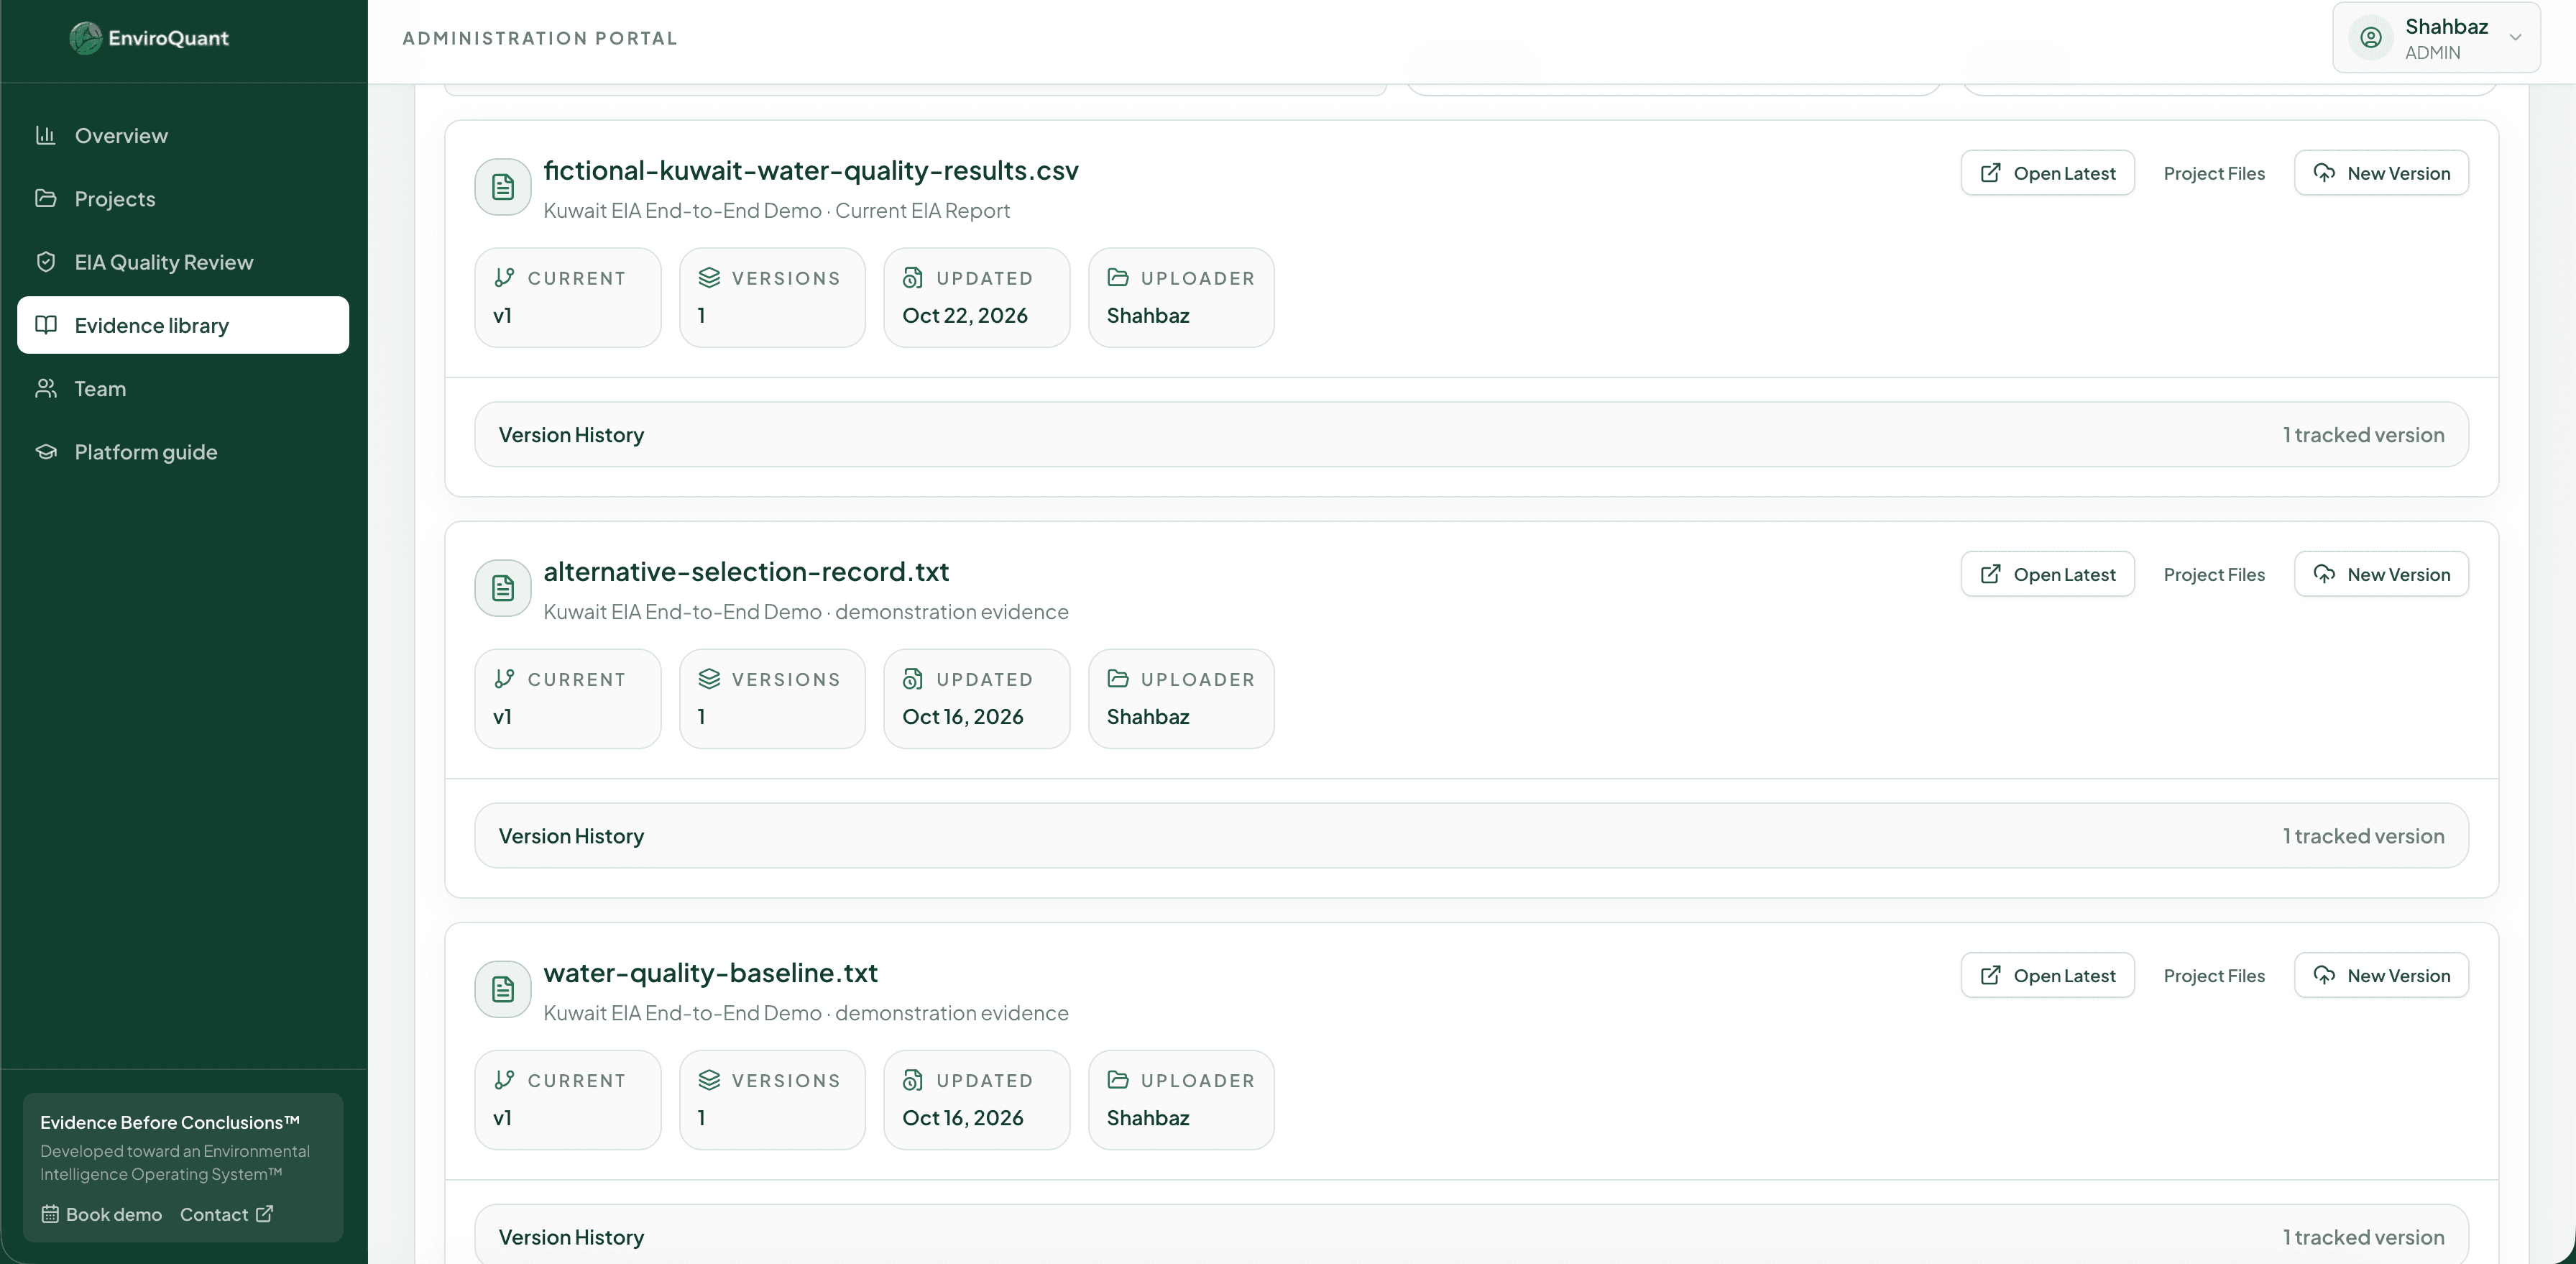Open Latest for alternative-selection-record.txt
2576x1264 pixels.
(2047, 574)
